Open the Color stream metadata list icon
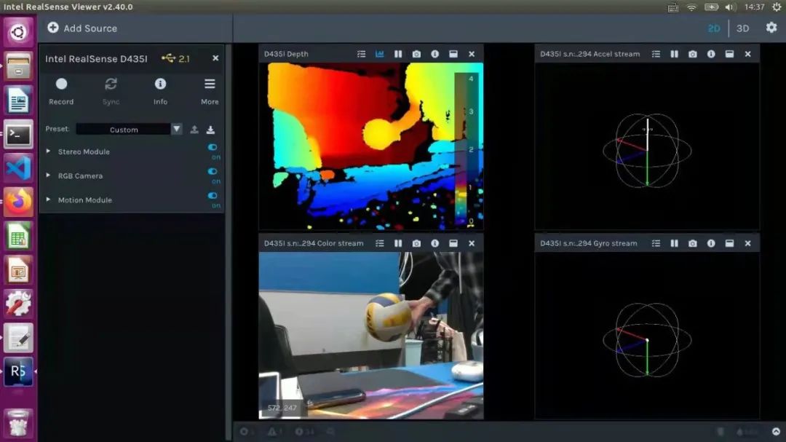 (x=379, y=243)
